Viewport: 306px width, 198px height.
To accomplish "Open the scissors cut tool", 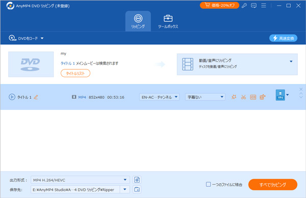I will [243, 97].
